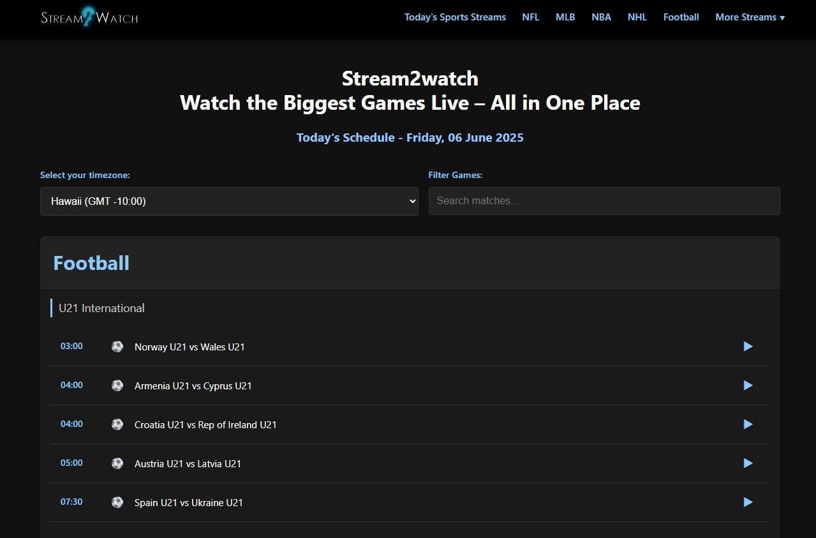Open the NFL streams page
The width and height of the screenshot is (816, 538).
click(x=530, y=17)
